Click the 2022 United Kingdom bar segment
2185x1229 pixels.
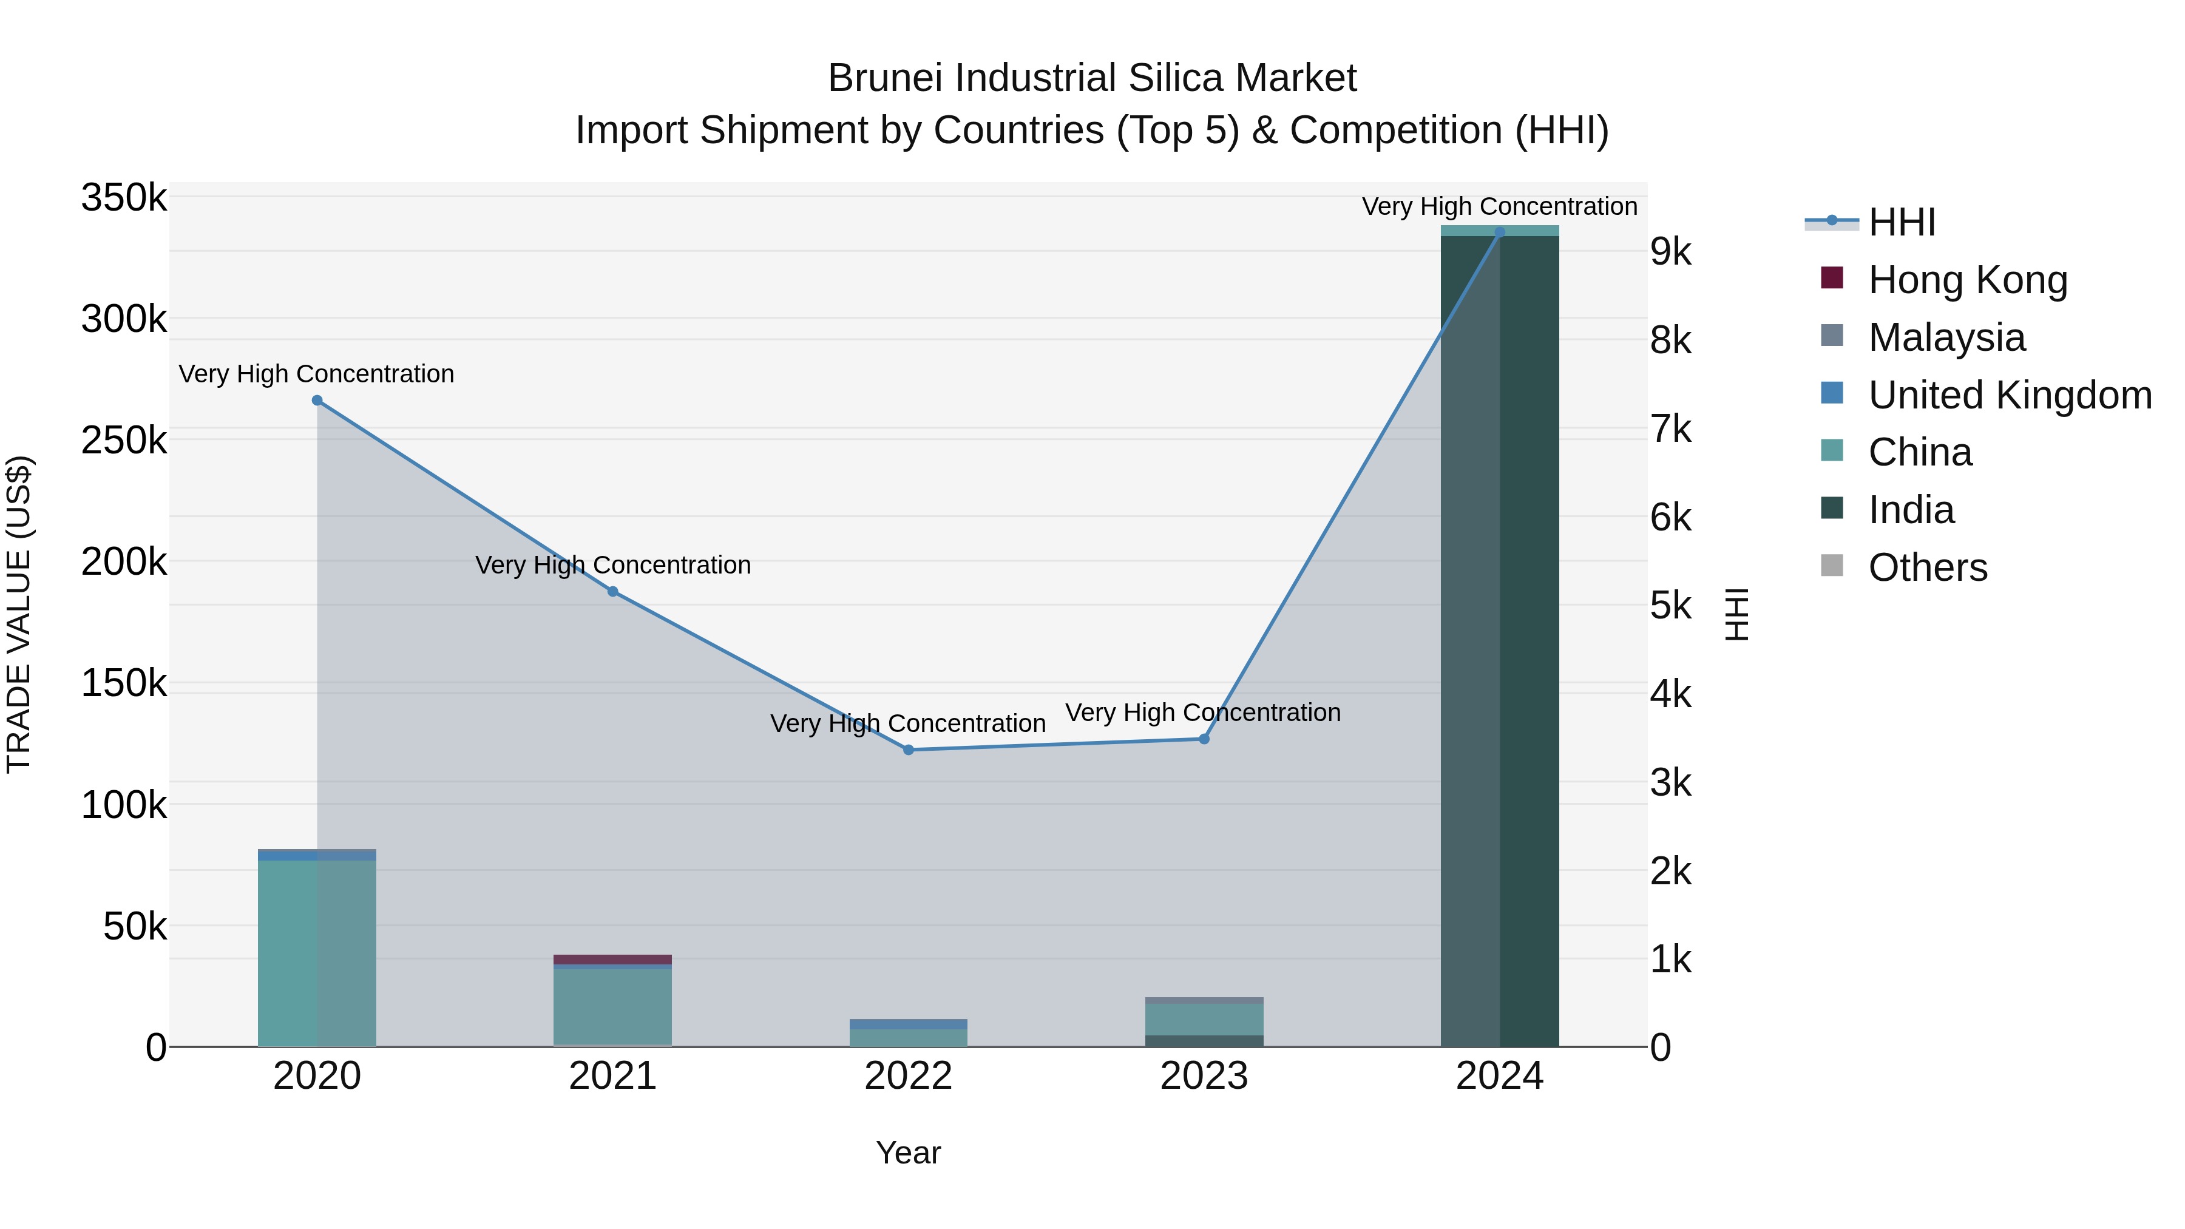(909, 1024)
